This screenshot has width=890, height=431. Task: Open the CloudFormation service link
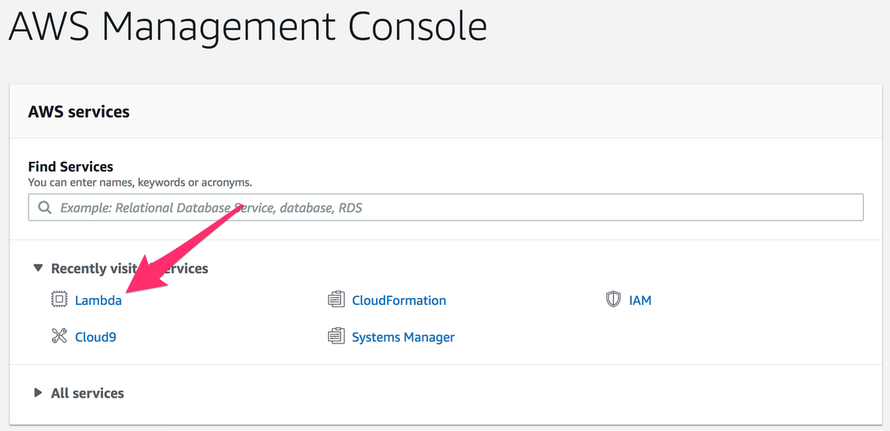398,300
